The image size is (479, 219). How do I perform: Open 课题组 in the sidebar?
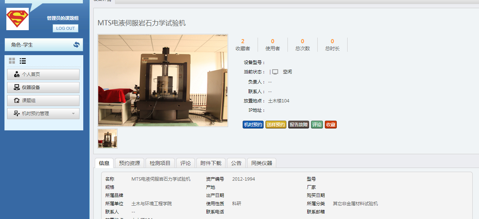pos(43,101)
